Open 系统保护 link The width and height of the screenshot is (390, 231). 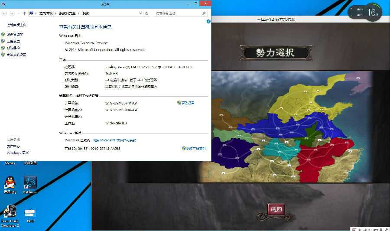tap(13, 48)
